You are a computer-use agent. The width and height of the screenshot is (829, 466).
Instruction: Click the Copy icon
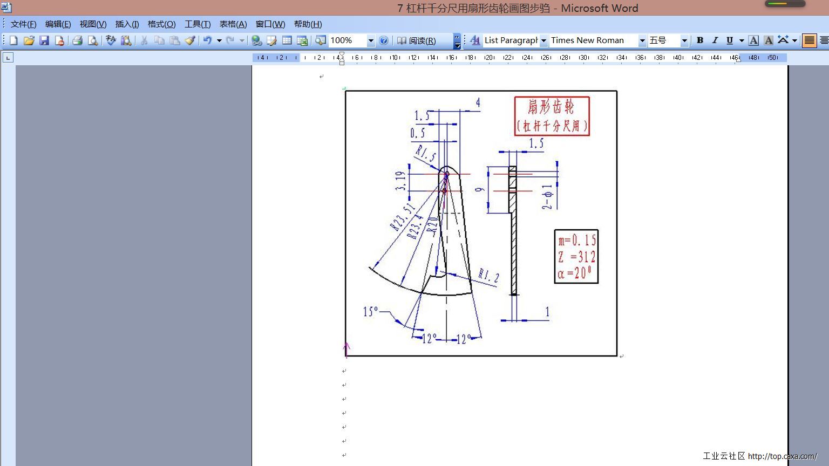click(159, 40)
